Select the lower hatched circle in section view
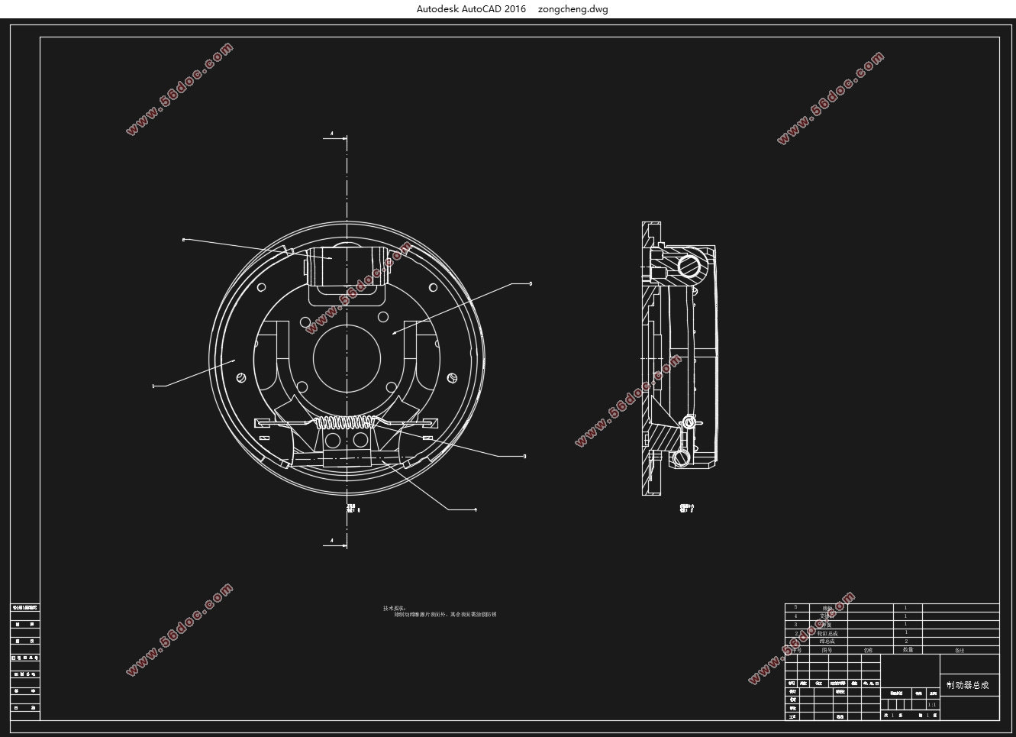1016x737 pixels. pyautogui.click(x=681, y=457)
